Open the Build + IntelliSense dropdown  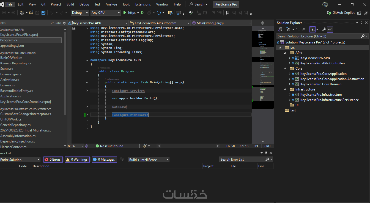pos(149,160)
